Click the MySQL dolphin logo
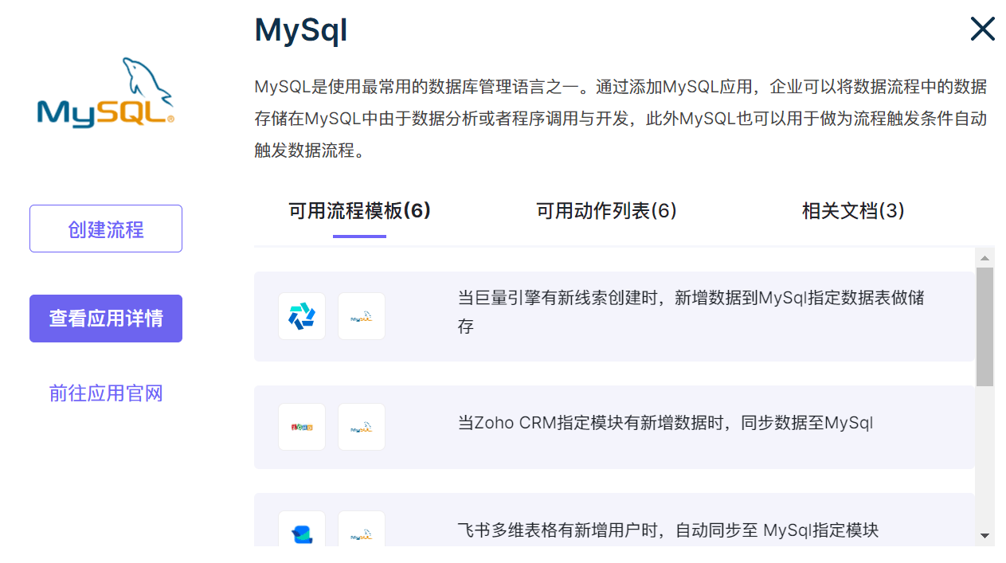The height and width of the screenshot is (563, 1006). [106, 92]
